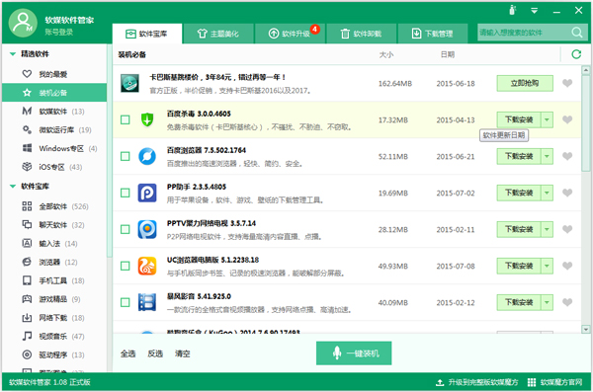
Task: Open the dropdown arrow next to PP助手 下载安装
Action: point(547,193)
